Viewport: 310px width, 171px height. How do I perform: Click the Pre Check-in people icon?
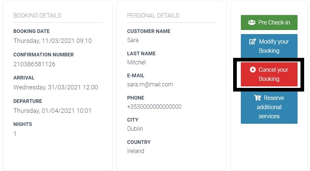(252, 22)
